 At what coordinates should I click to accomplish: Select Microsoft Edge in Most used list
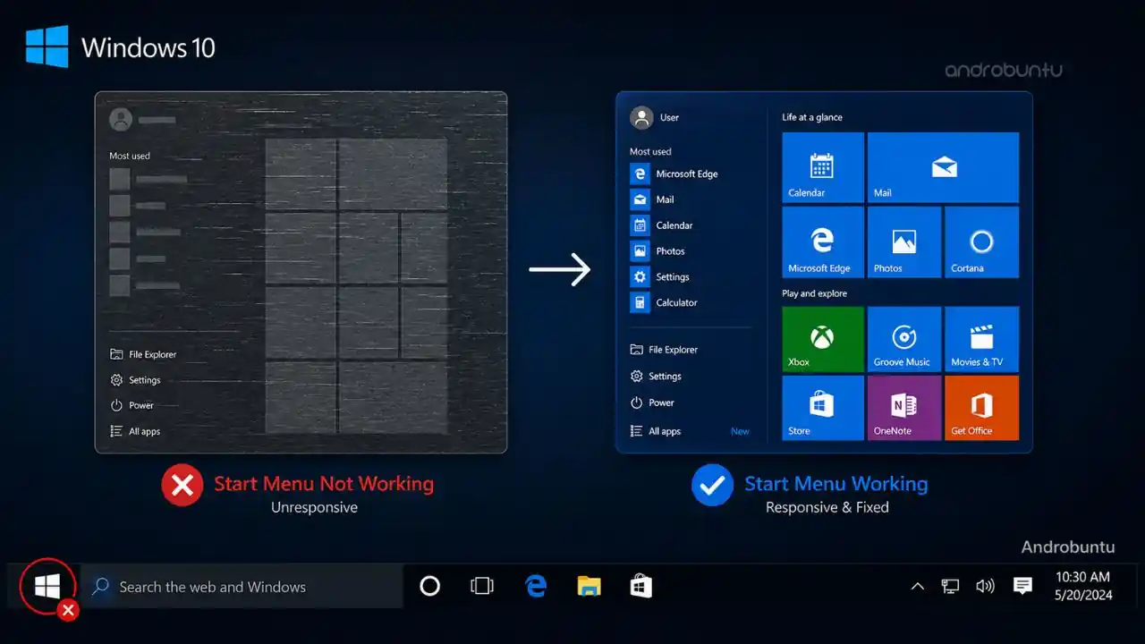click(674, 174)
